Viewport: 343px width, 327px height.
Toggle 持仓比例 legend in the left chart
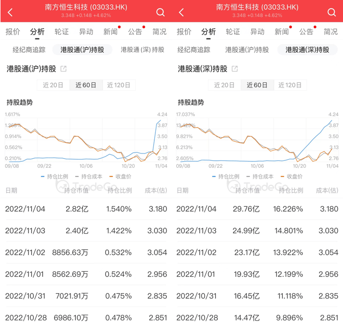(55, 177)
